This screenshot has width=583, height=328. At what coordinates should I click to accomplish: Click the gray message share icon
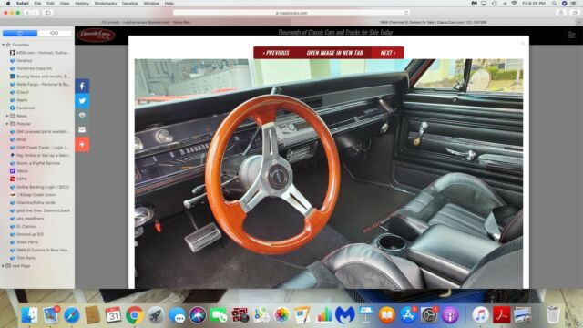point(82,116)
